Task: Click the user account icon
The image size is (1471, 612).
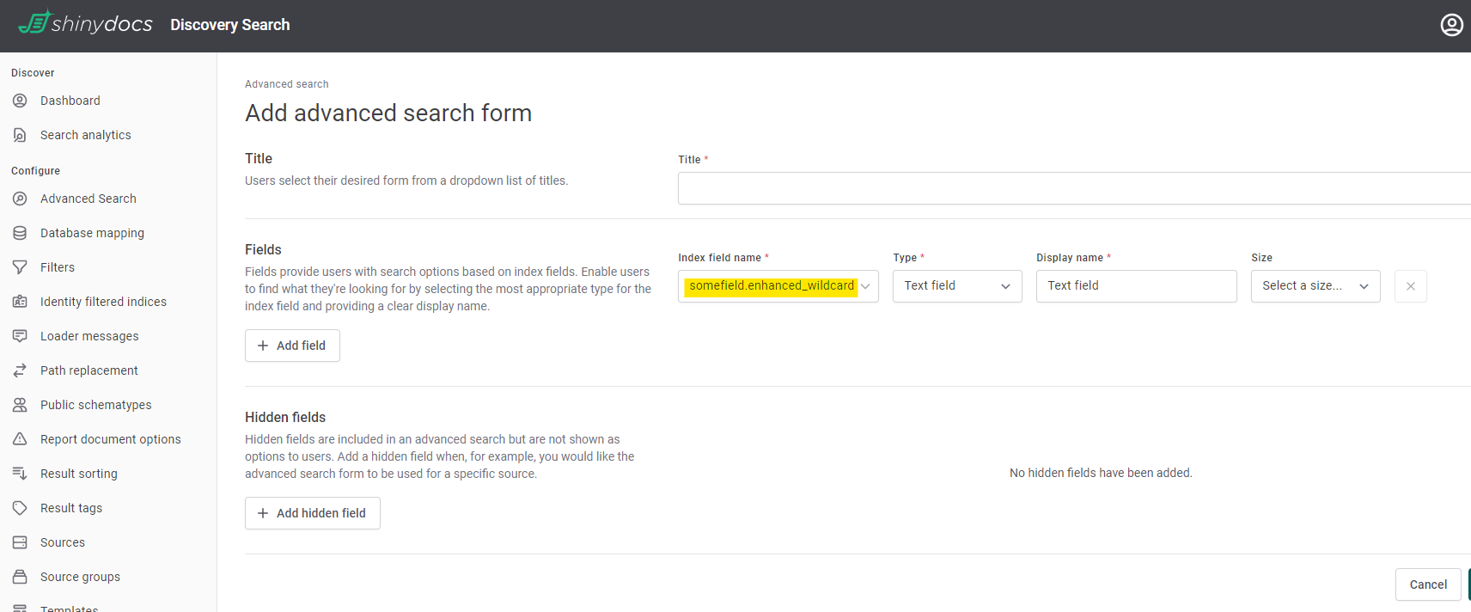Action: [x=1451, y=25]
